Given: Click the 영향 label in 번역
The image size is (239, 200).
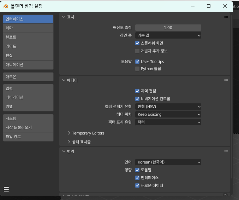Looking at the screenshot, I should 128,170.
